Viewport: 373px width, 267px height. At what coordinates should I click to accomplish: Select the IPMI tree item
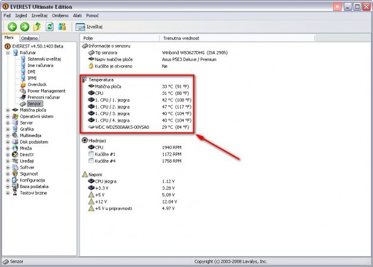pyautogui.click(x=32, y=78)
